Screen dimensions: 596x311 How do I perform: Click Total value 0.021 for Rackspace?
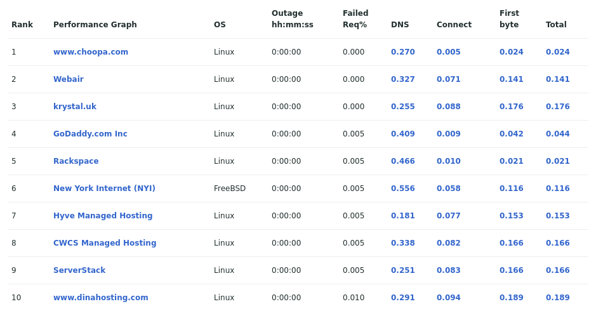tap(558, 161)
